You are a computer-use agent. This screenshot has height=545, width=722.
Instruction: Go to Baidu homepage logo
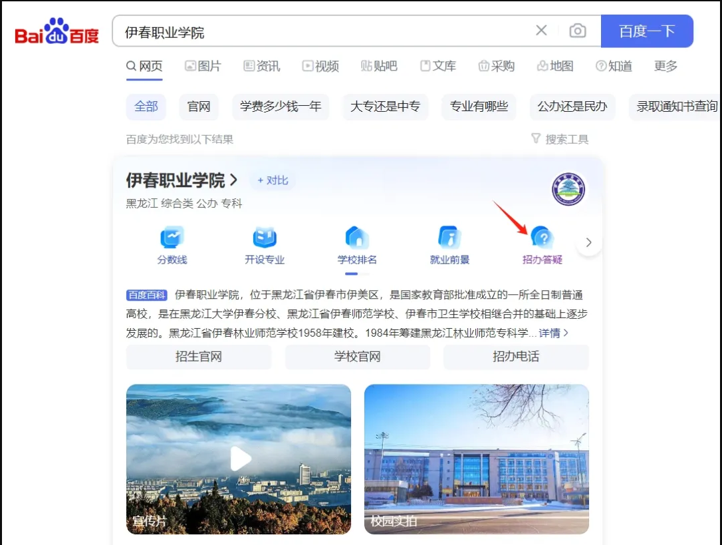(x=57, y=31)
